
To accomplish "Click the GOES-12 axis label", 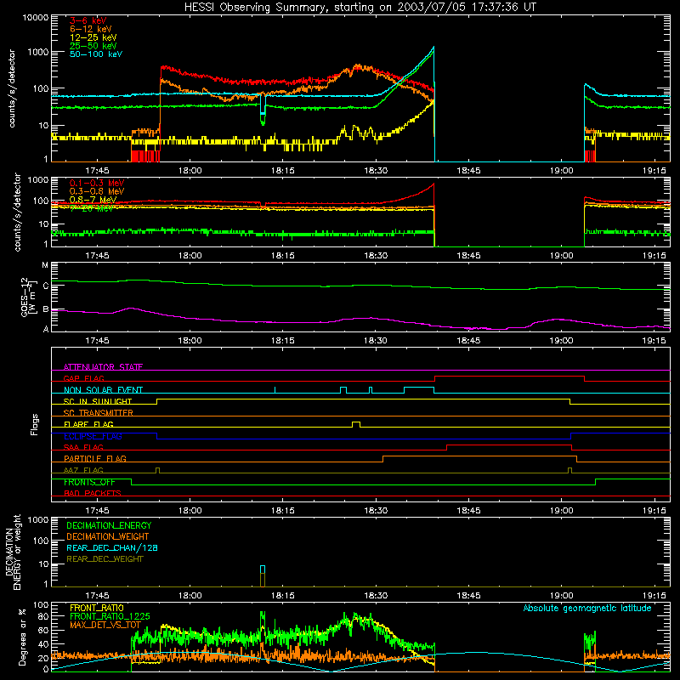I will [28, 297].
